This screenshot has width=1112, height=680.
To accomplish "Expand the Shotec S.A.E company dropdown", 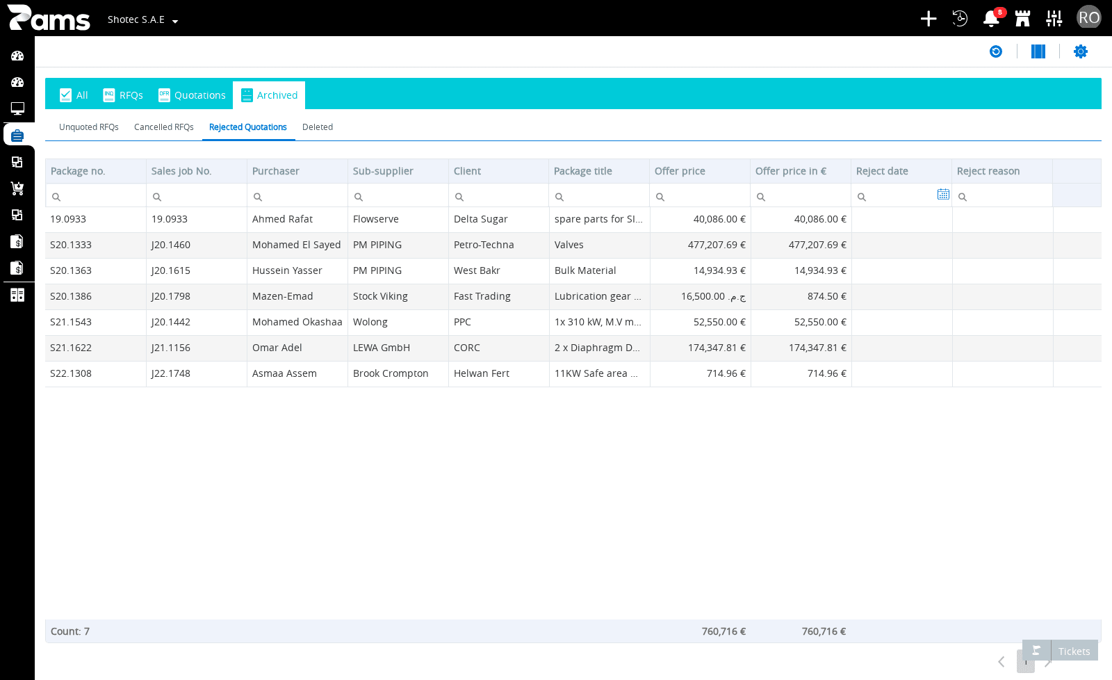I will [x=143, y=19].
